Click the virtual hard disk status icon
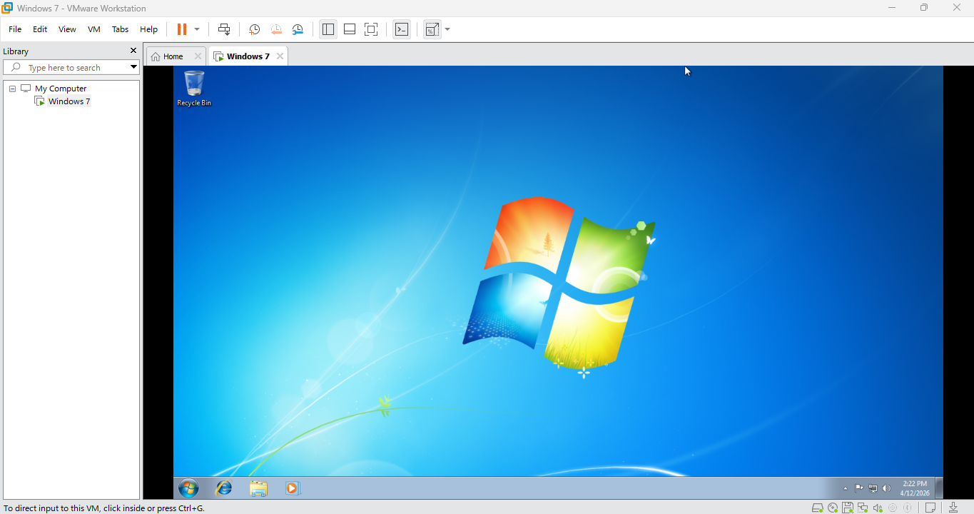The image size is (974, 514). [x=816, y=508]
